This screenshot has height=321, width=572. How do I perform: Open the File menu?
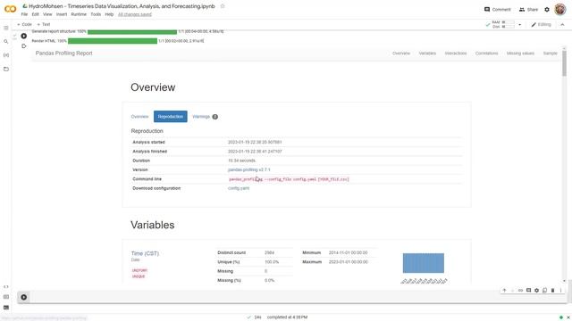coord(24,14)
